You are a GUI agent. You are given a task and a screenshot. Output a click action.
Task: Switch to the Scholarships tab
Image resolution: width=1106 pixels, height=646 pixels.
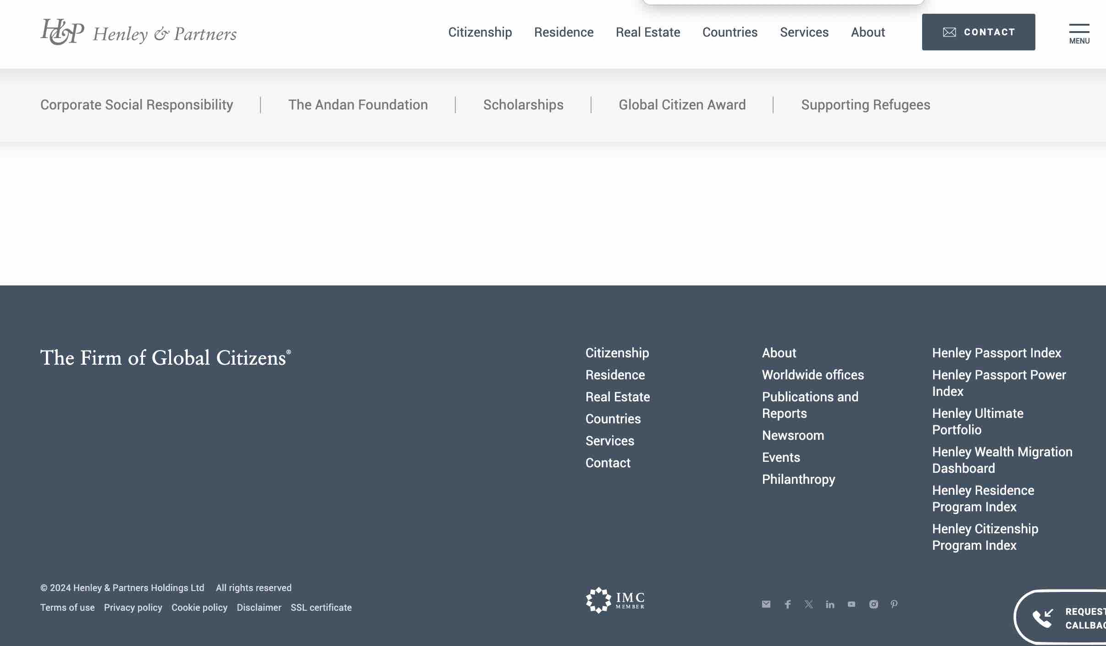click(523, 105)
